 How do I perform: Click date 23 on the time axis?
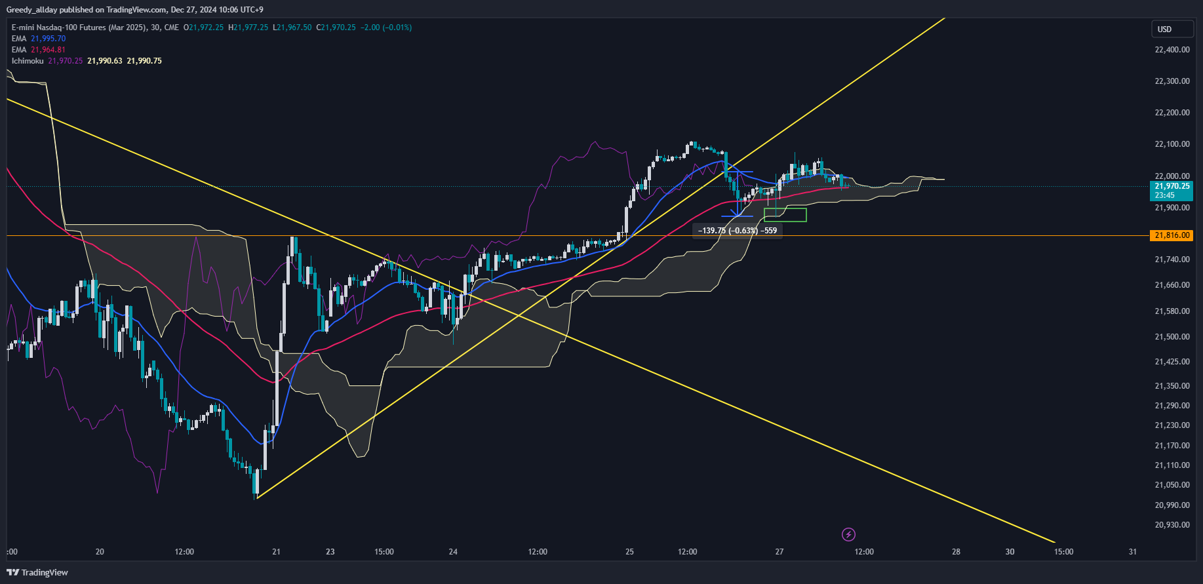330,552
